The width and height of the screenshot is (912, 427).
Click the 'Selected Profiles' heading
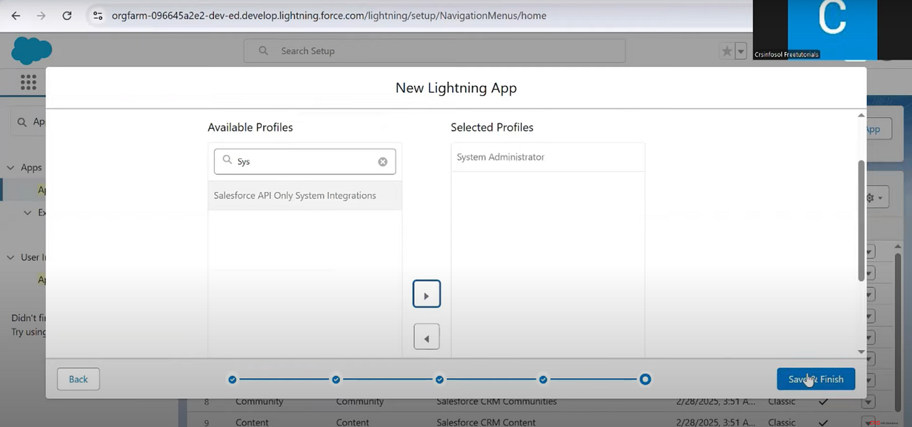(x=492, y=127)
